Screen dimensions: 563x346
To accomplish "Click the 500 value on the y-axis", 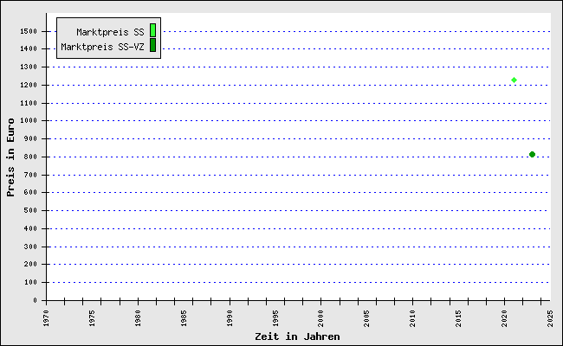I will [30, 210].
